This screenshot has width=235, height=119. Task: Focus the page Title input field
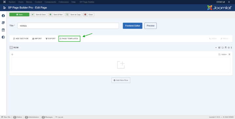pos(68,26)
